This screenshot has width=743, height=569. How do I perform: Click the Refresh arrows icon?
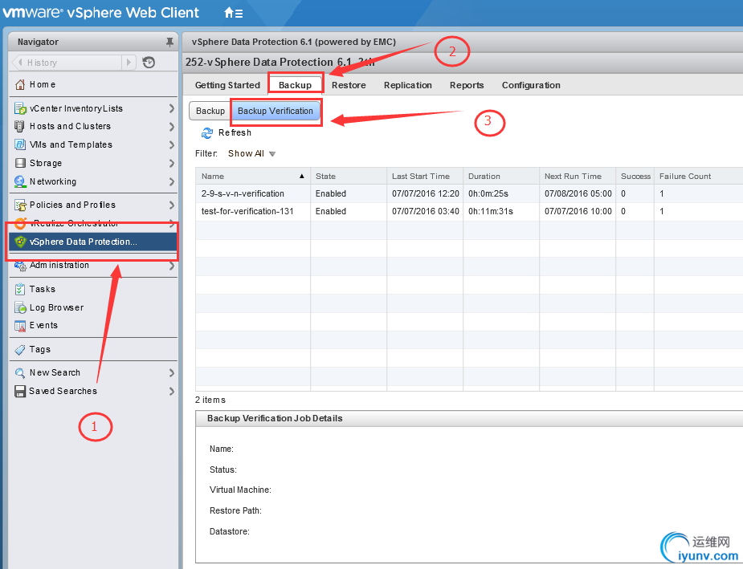pos(207,133)
